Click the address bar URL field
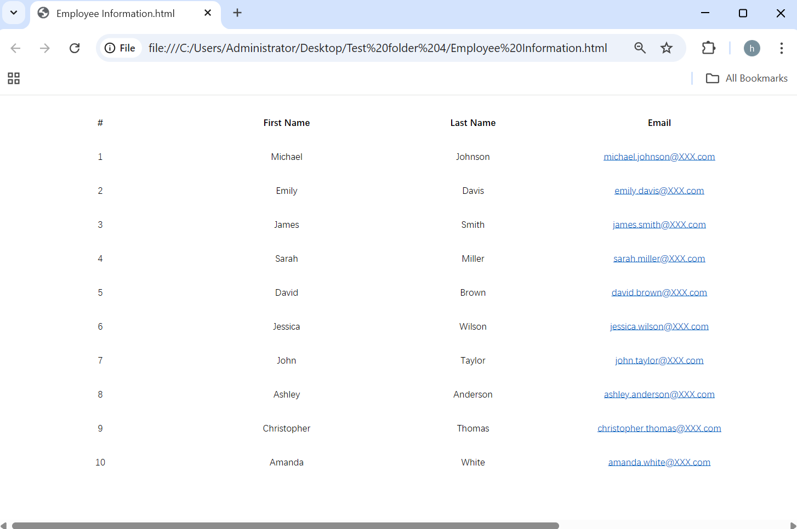Viewport: 797px width, 529px height. click(x=378, y=48)
